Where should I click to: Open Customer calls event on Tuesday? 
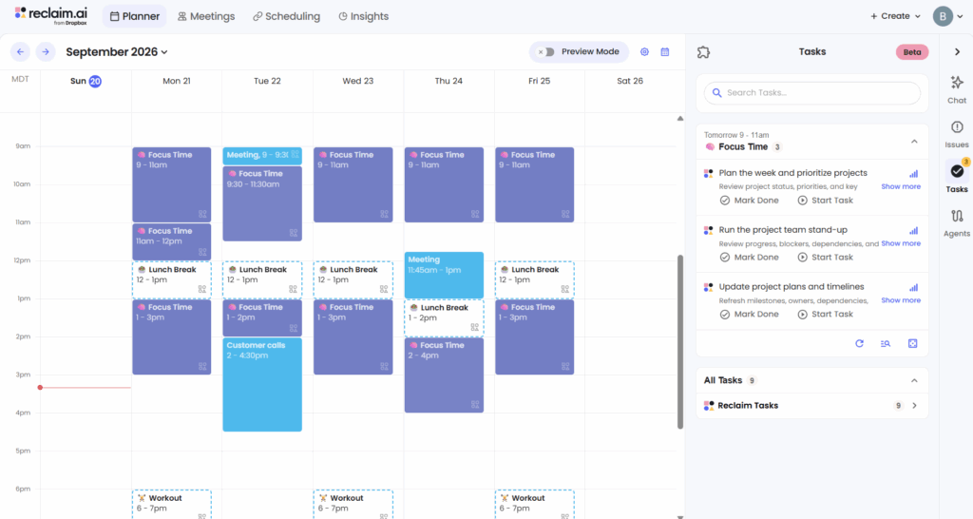coord(262,384)
